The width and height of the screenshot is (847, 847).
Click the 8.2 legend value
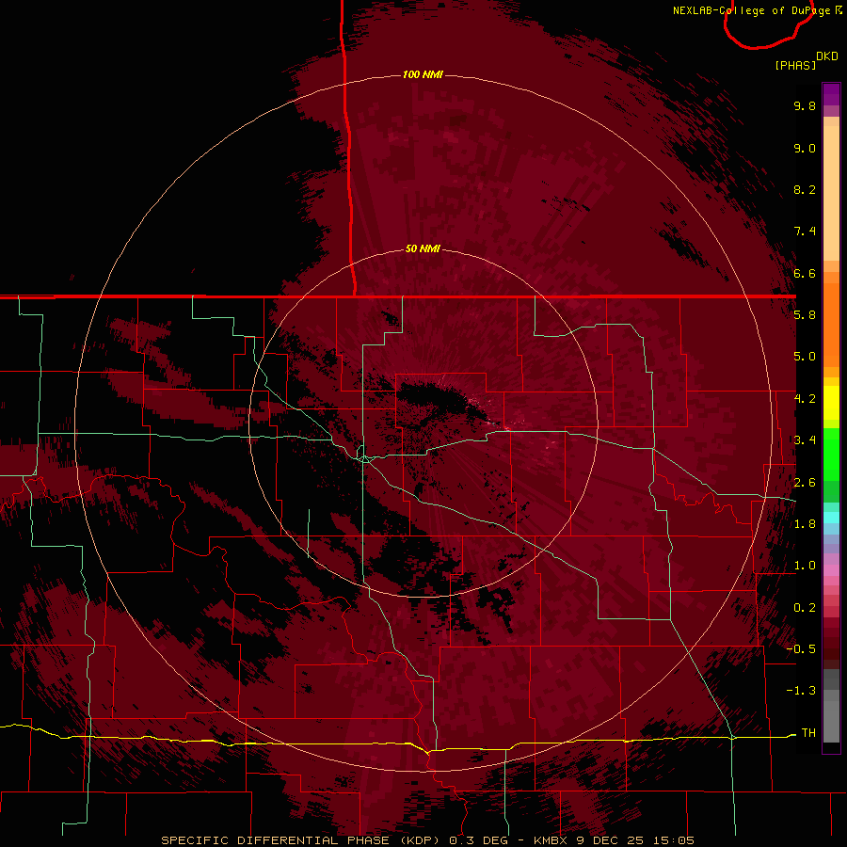(805, 189)
